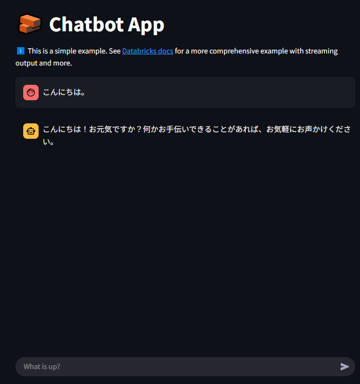Click the red user avatar icon
The height and width of the screenshot is (384, 360).
31,93
